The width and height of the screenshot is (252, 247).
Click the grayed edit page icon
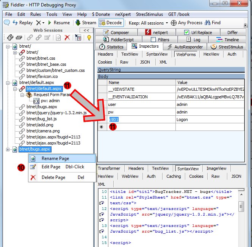point(47,38)
